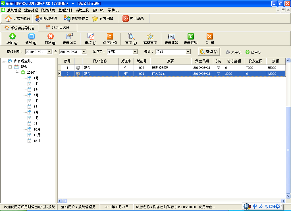Click the Red Reversal (红字冲销) icon

coord(110,36)
